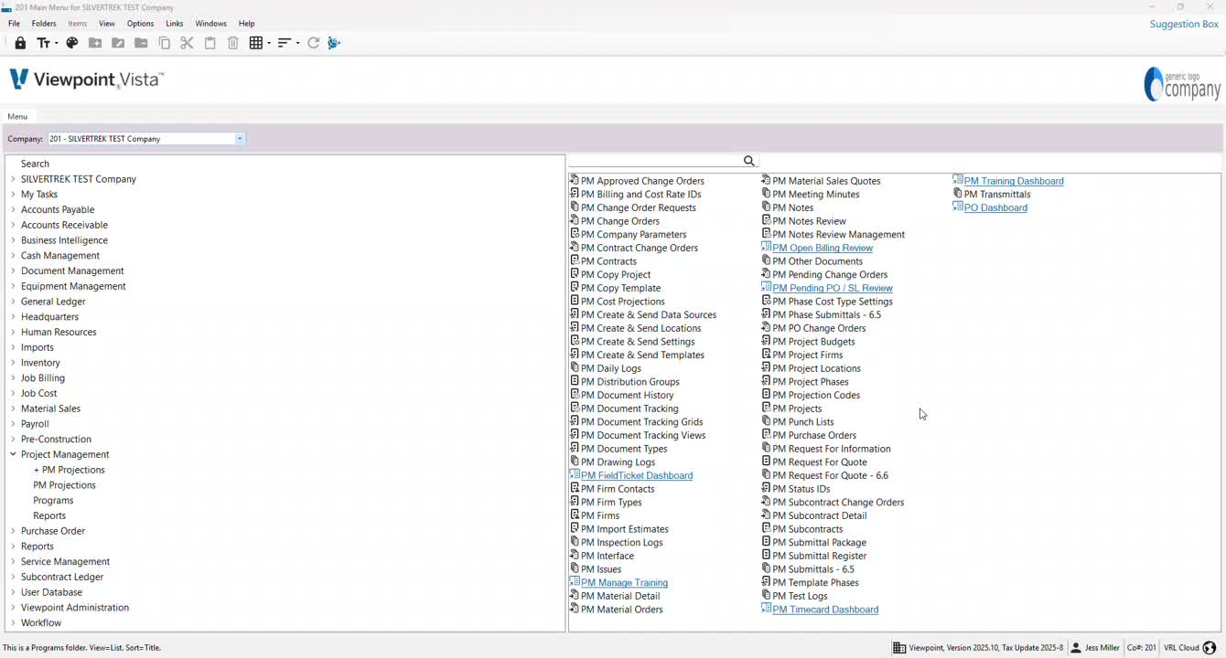Image resolution: width=1226 pixels, height=658 pixels.
Task: Open PM Firms program
Action: point(600,515)
